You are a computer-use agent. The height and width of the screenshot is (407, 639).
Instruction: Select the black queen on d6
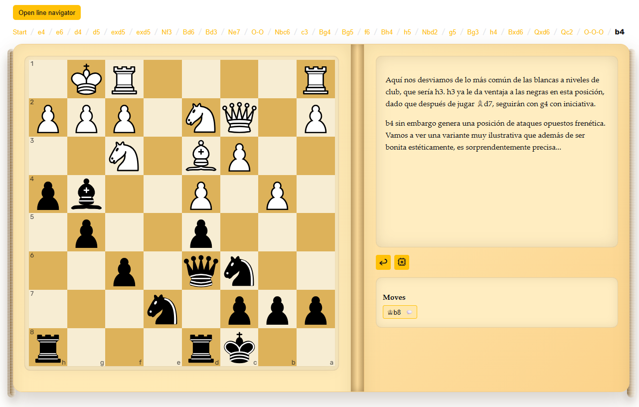[x=201, y=270]
